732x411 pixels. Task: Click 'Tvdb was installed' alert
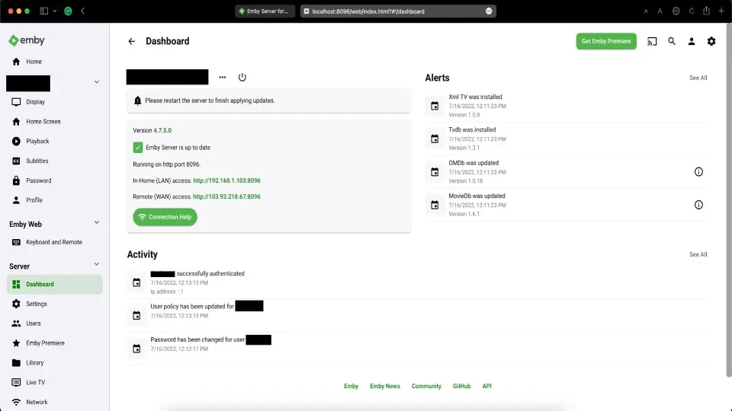click(x=567, y=139)
